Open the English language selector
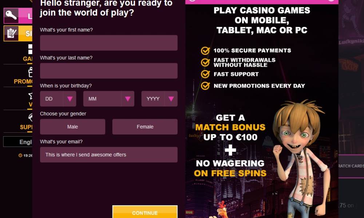 click(x=18, y=142)
